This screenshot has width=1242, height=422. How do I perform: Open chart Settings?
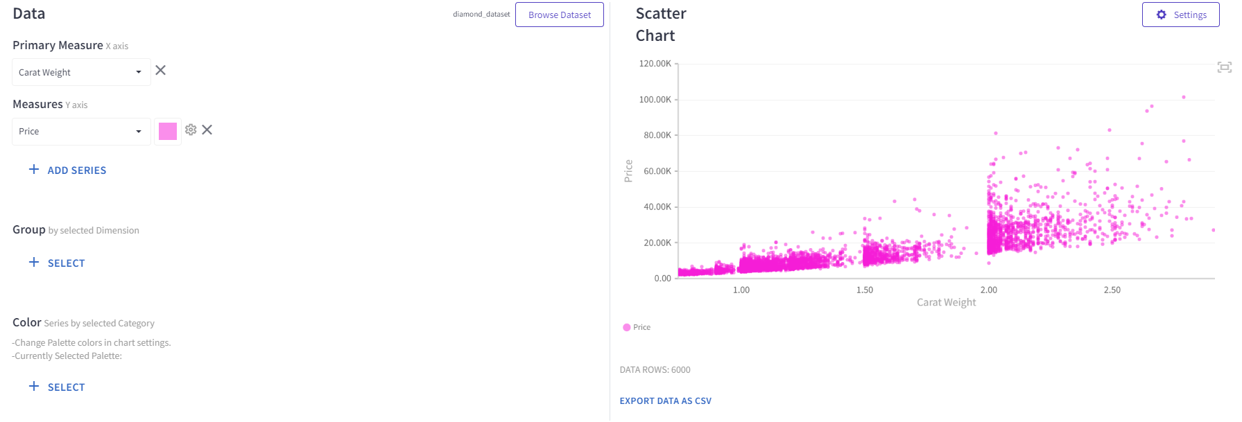click(1180, 15)
